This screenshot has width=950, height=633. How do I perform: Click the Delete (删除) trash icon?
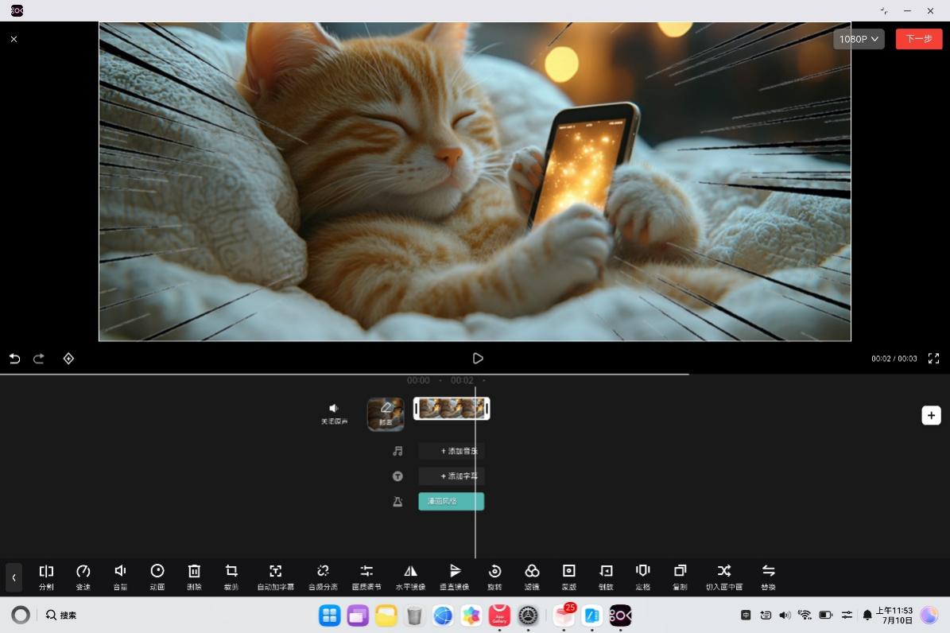click(x=194, y=577)
